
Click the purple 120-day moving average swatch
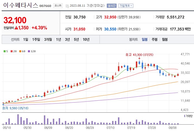tap(29, 51)
